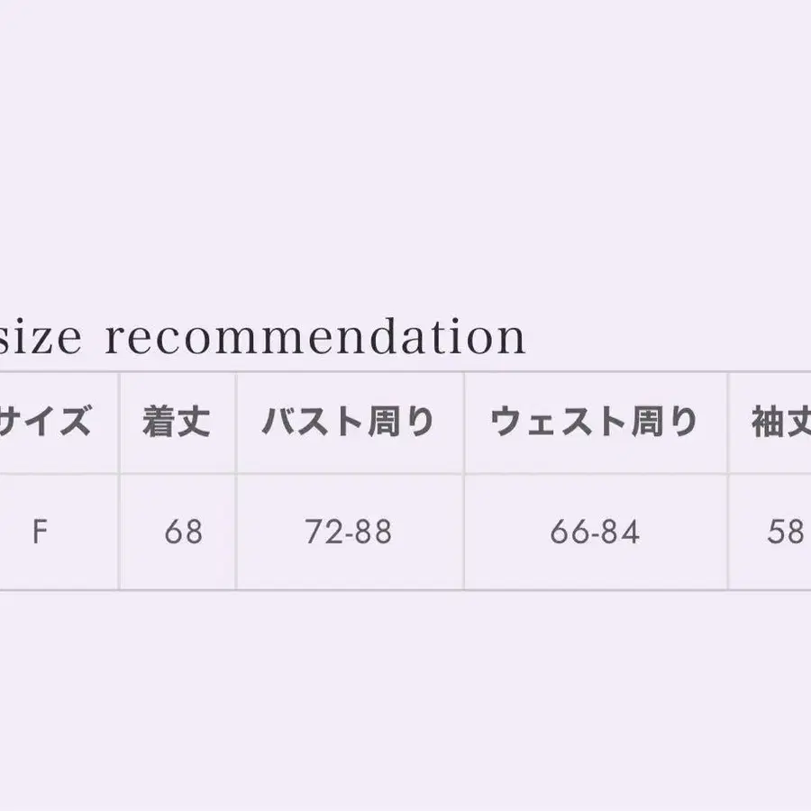Viewport: 811px width, 811px height.
Task: Click the number 72 in the bust range
Action: pos(322,533)
